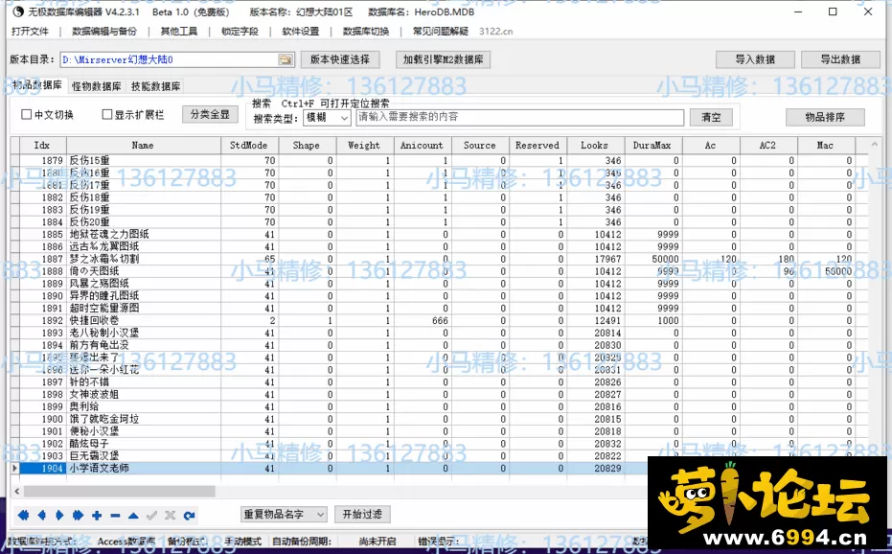Click the 加载引擎M2数据库 button
Screen dimensions: 892x554
coord(444,59)
